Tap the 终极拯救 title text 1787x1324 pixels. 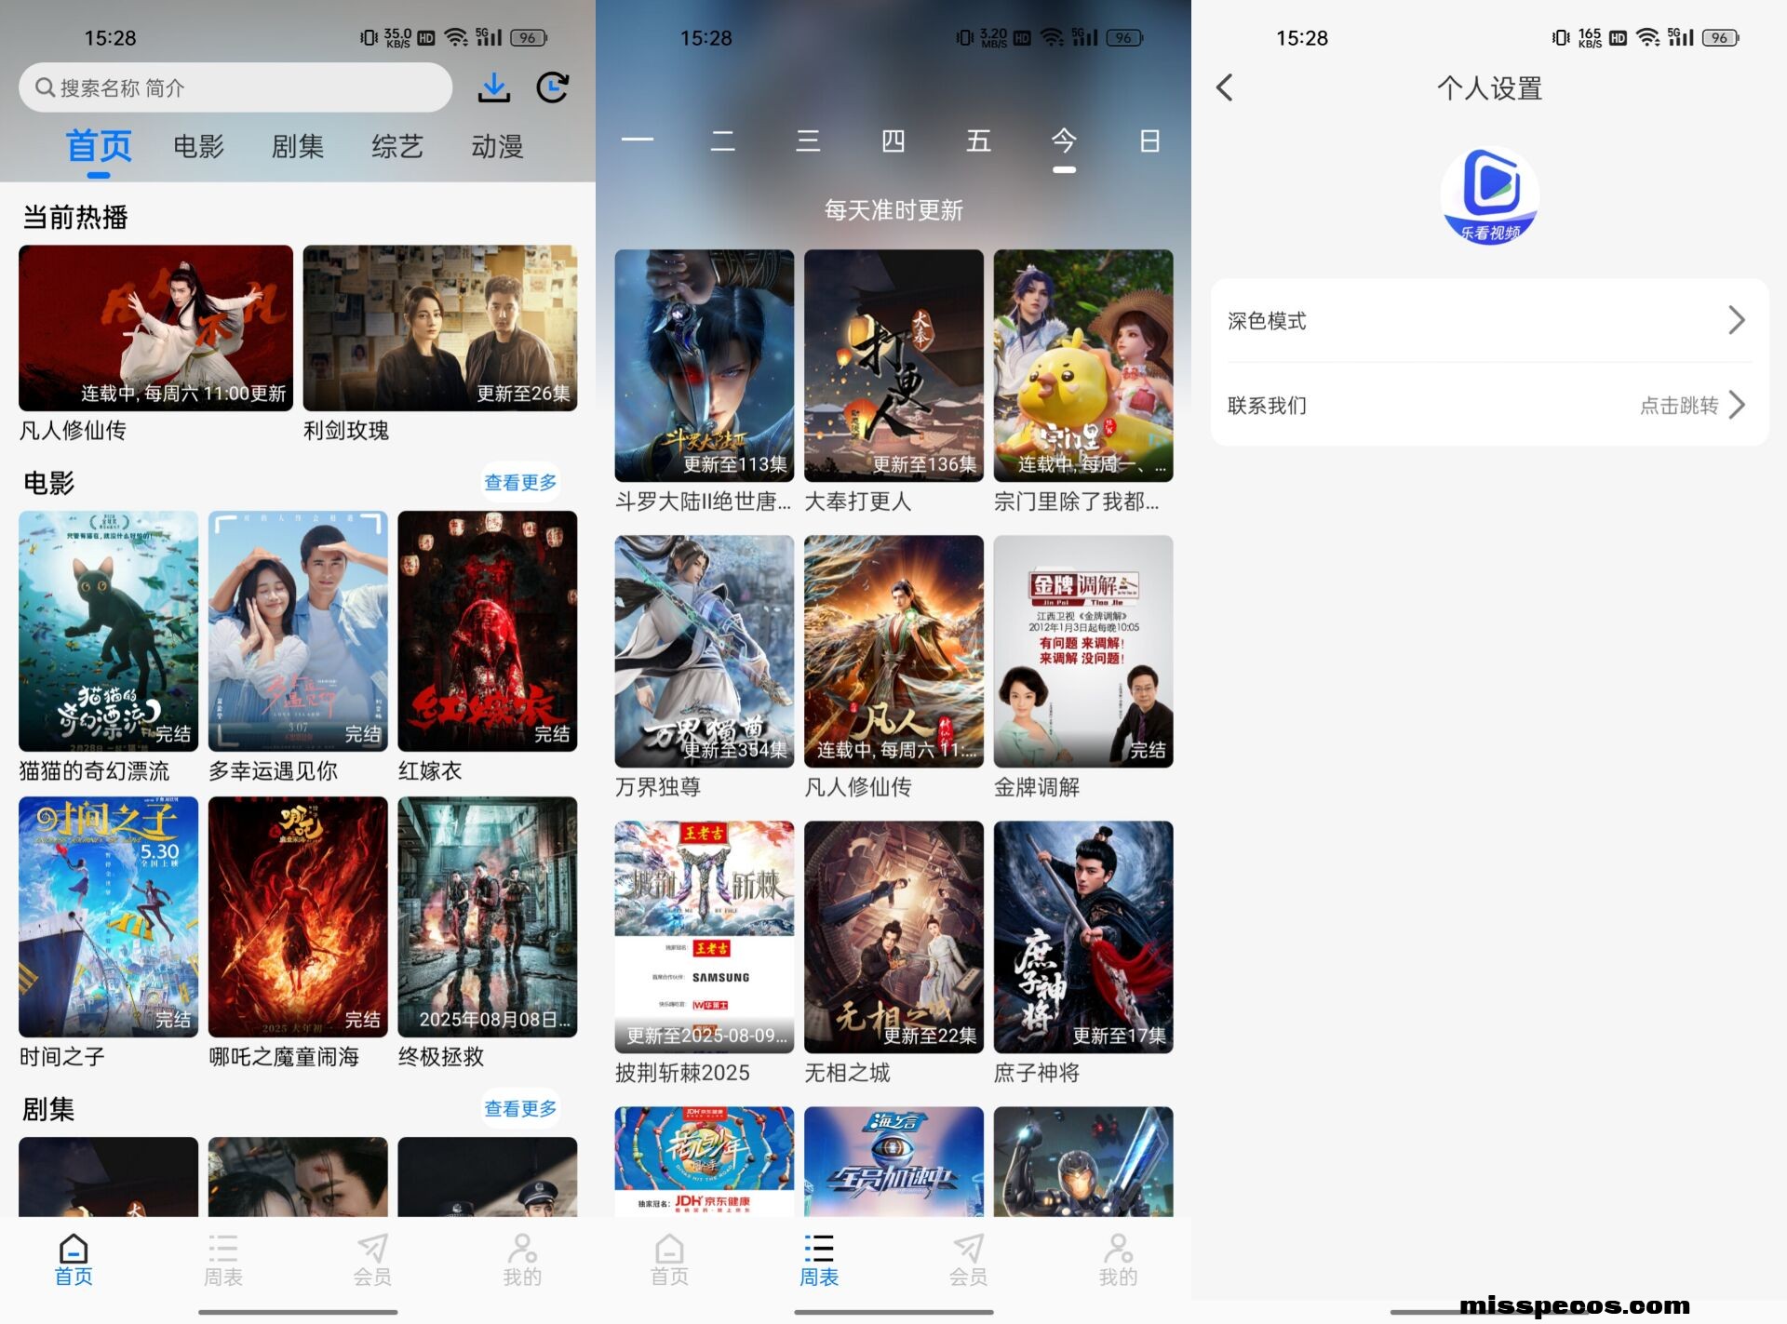pos(441,1057)
